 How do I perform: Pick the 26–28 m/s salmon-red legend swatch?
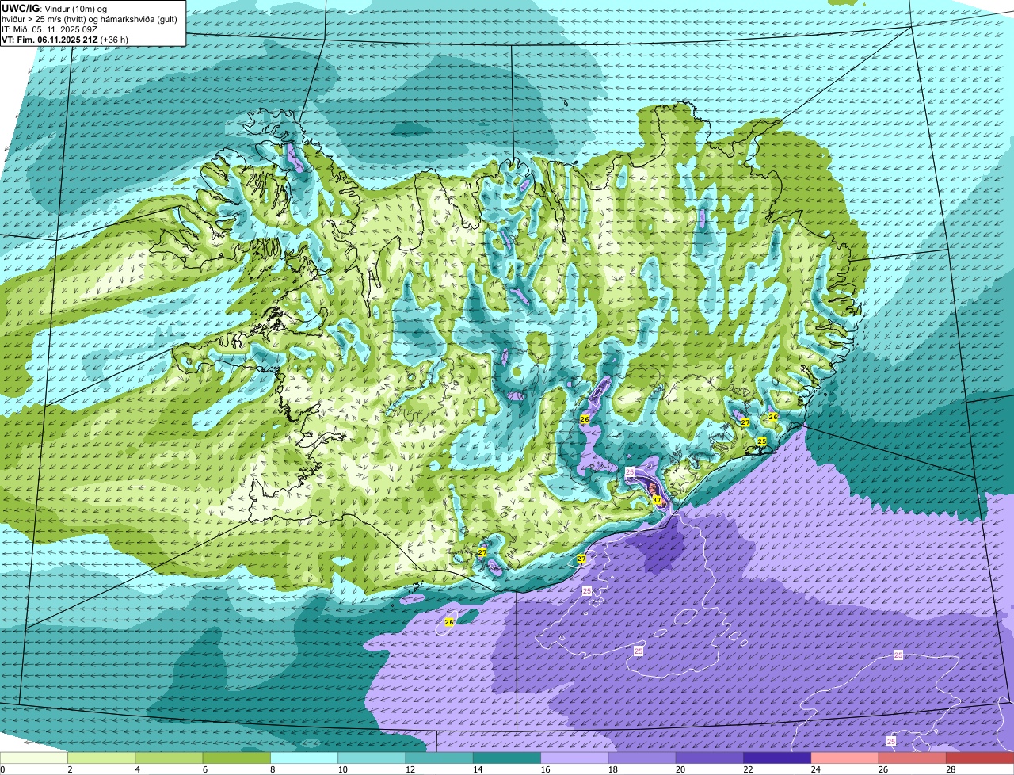(913, 758)
